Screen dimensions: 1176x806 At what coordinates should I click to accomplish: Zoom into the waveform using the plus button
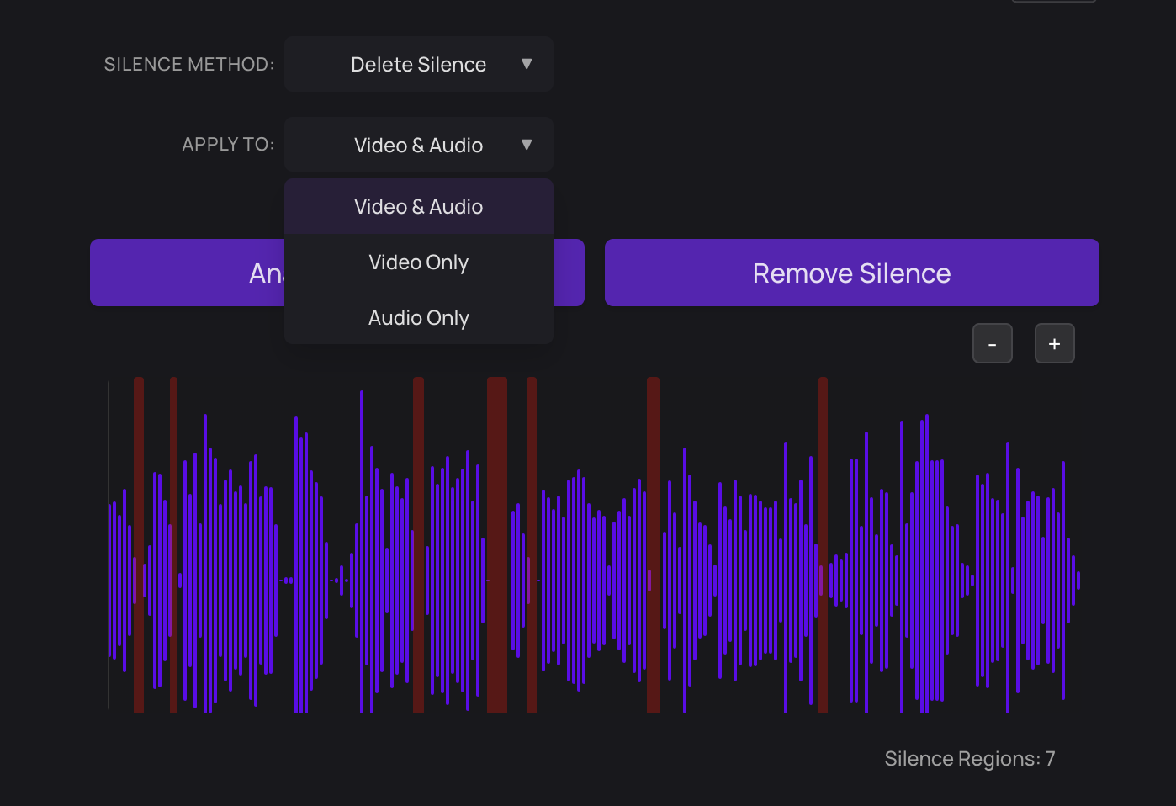click(x=1054, y=343)
